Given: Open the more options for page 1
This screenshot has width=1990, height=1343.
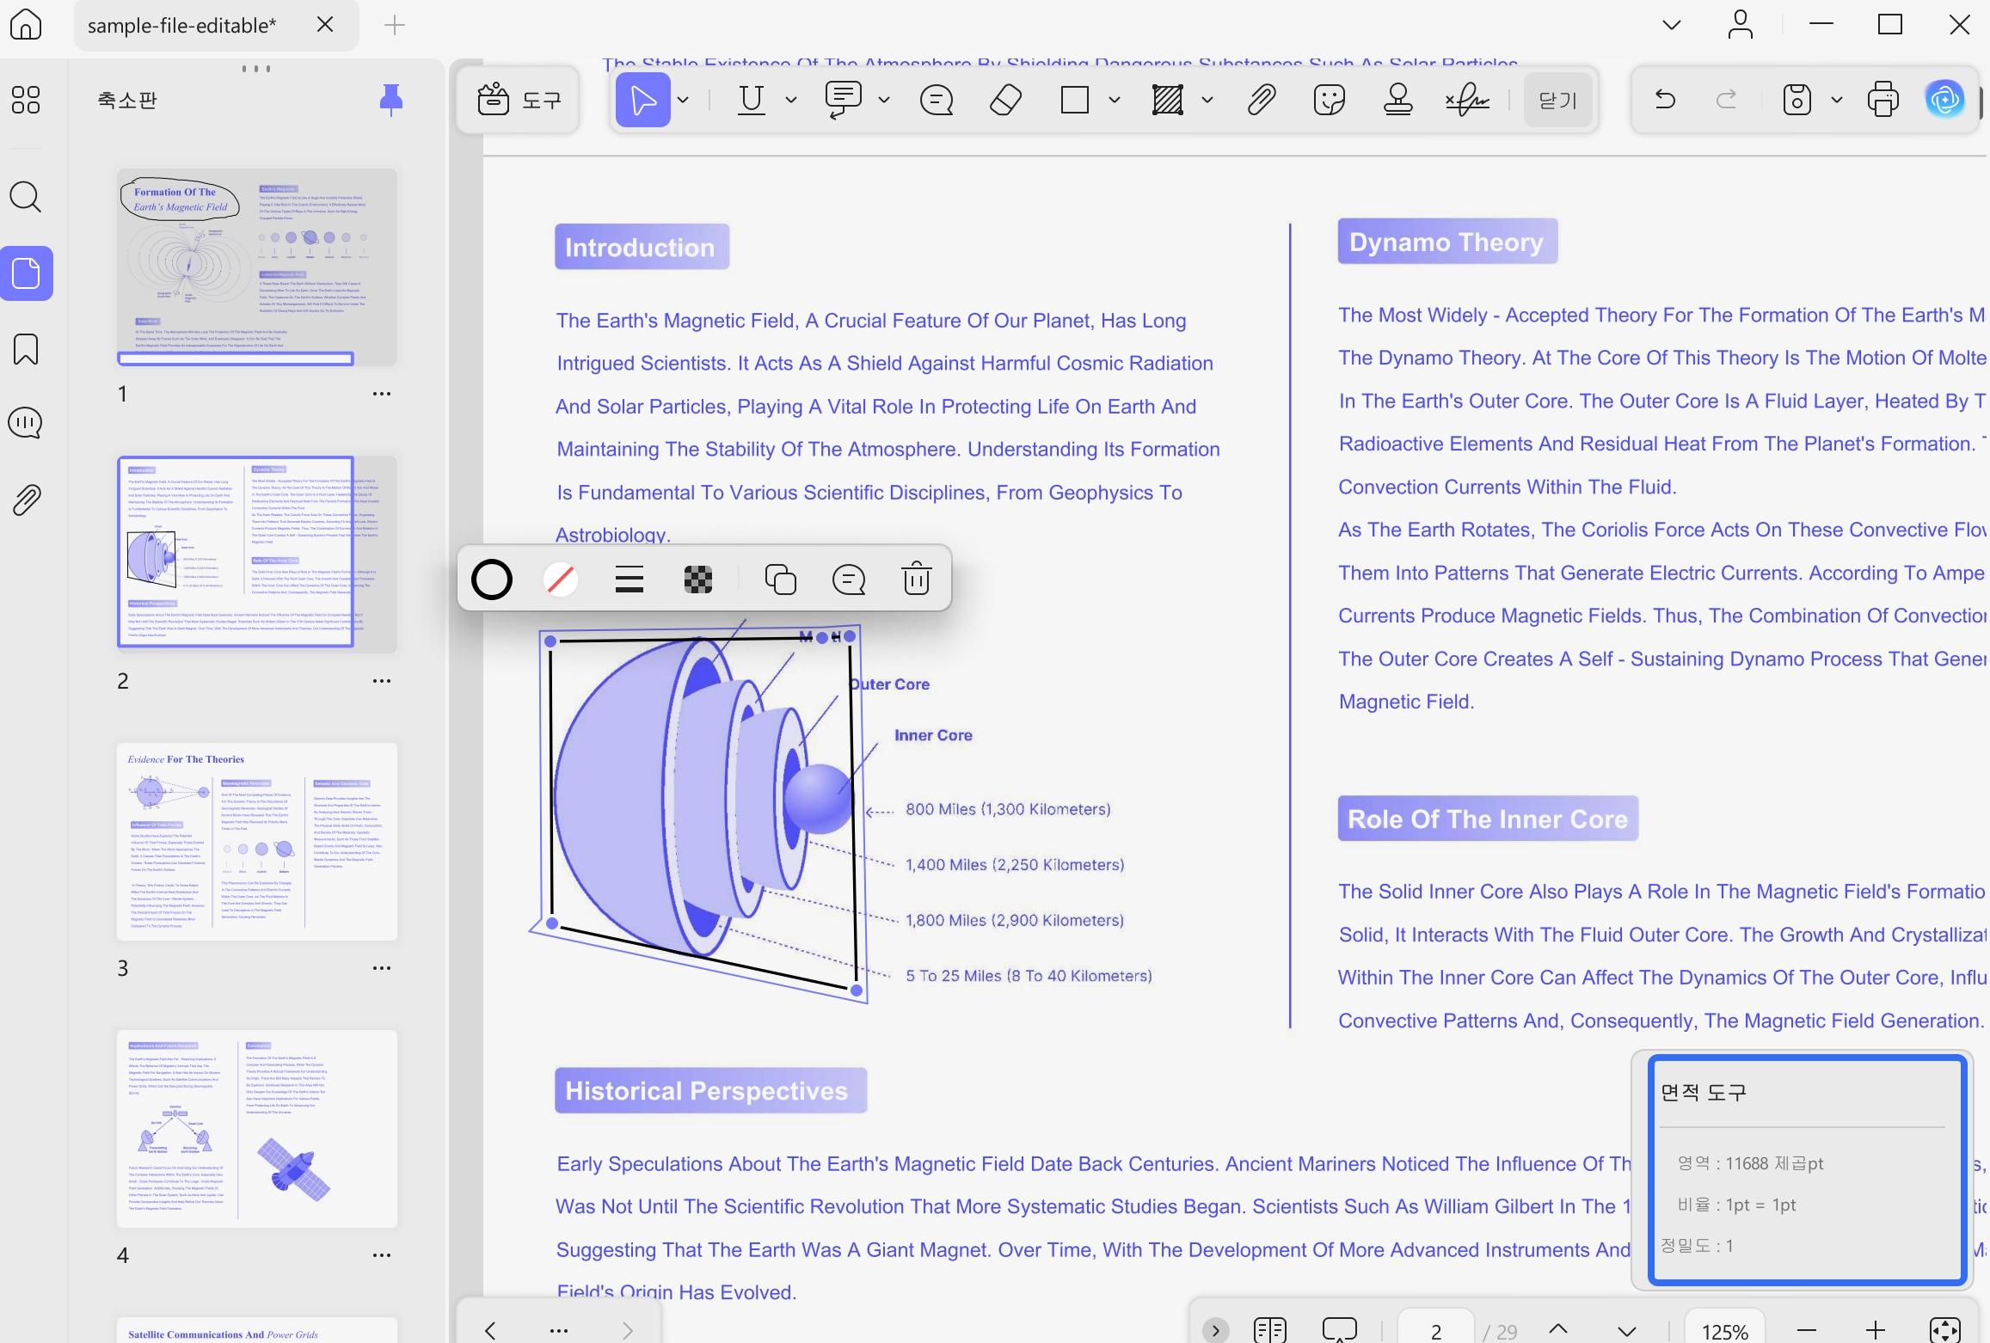Looking at the screenshot, I should 382,394.
